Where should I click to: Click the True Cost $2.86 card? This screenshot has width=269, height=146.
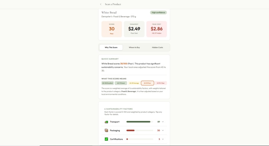(x=157, y=29)
